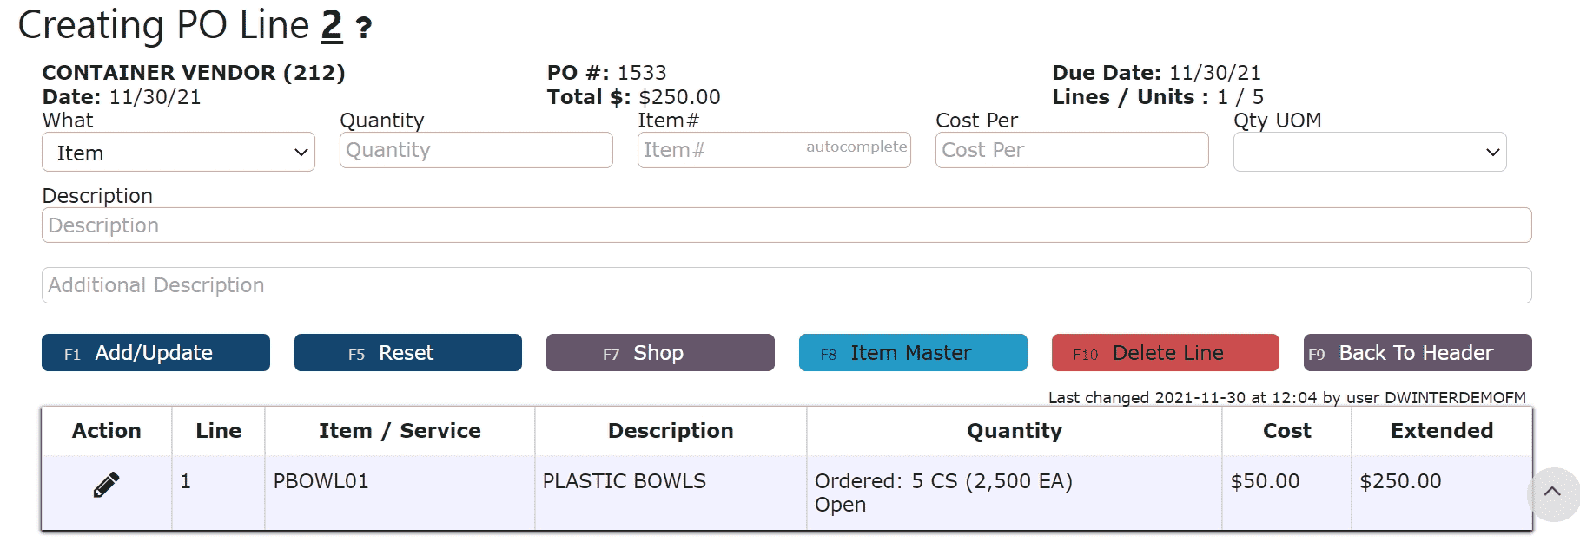
Task: Click the Additional Description field
Action: 787,285
